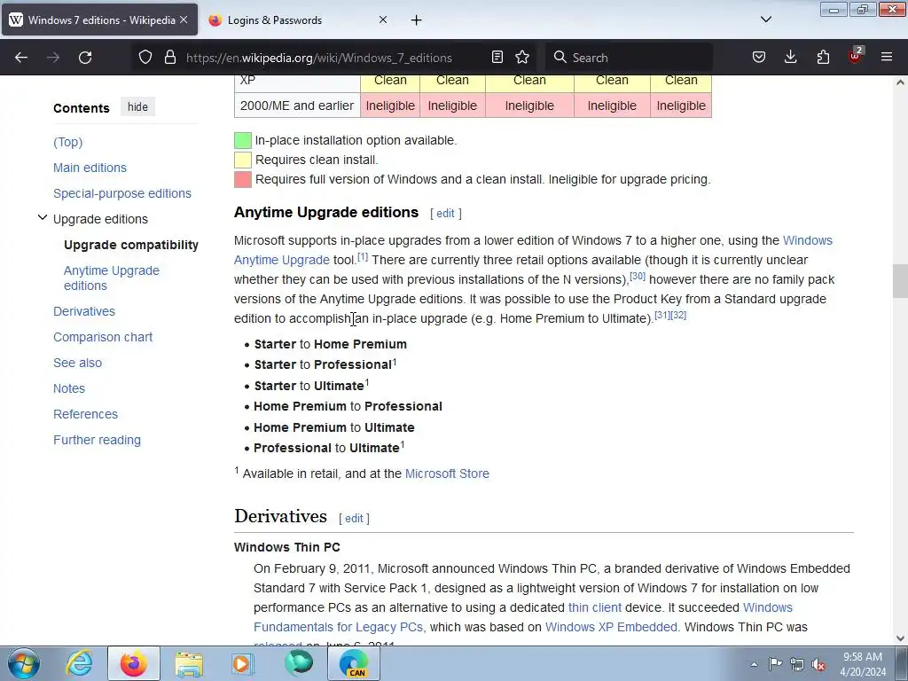908x681 pixels.
Task: Open a new tab with plus button
Action: 417,20
